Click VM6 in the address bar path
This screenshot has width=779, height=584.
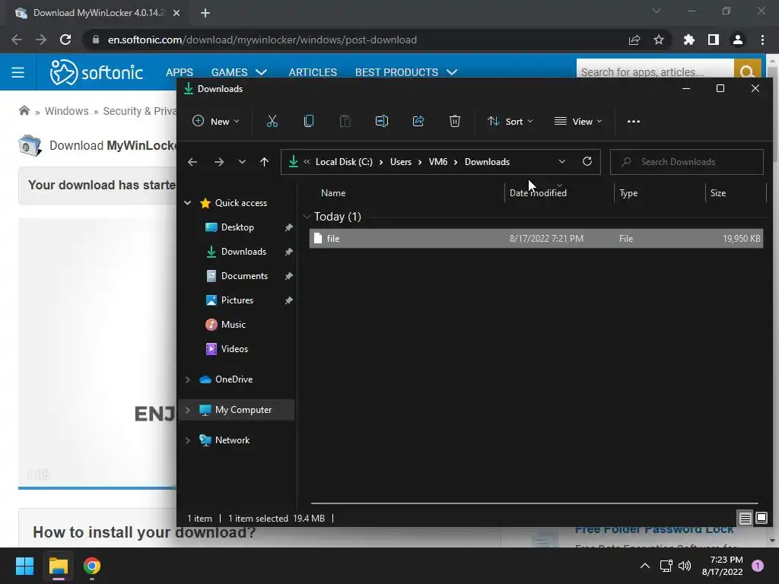(437, 162)
